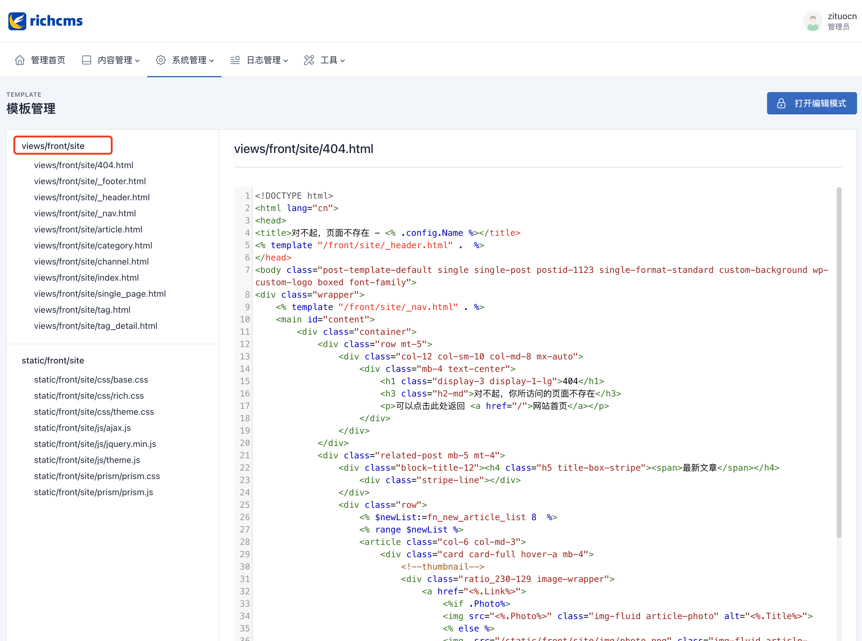
Task: Click the <title> line in code editor
Action: click(x=388, y=233)
